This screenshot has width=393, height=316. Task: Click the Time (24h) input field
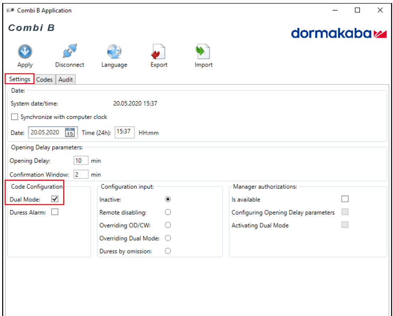click(124, 132)
